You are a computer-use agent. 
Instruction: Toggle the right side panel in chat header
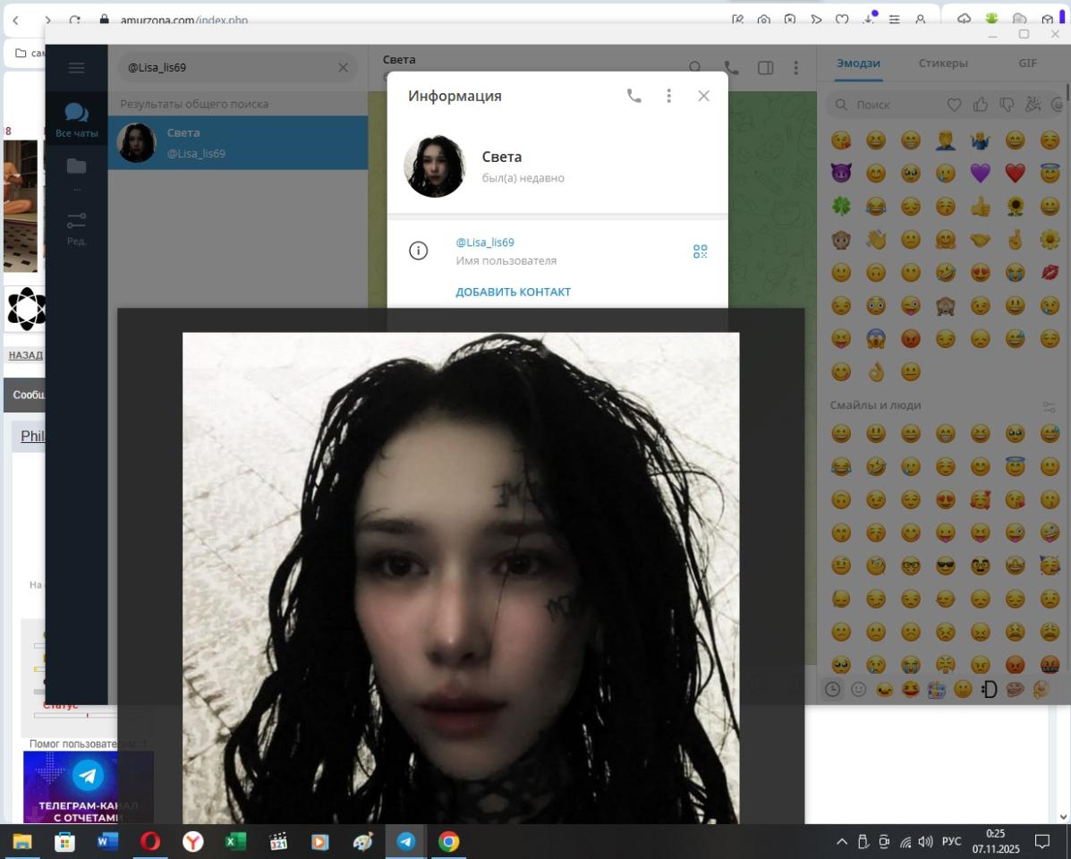pyautogui.click(x=765, y=68)
